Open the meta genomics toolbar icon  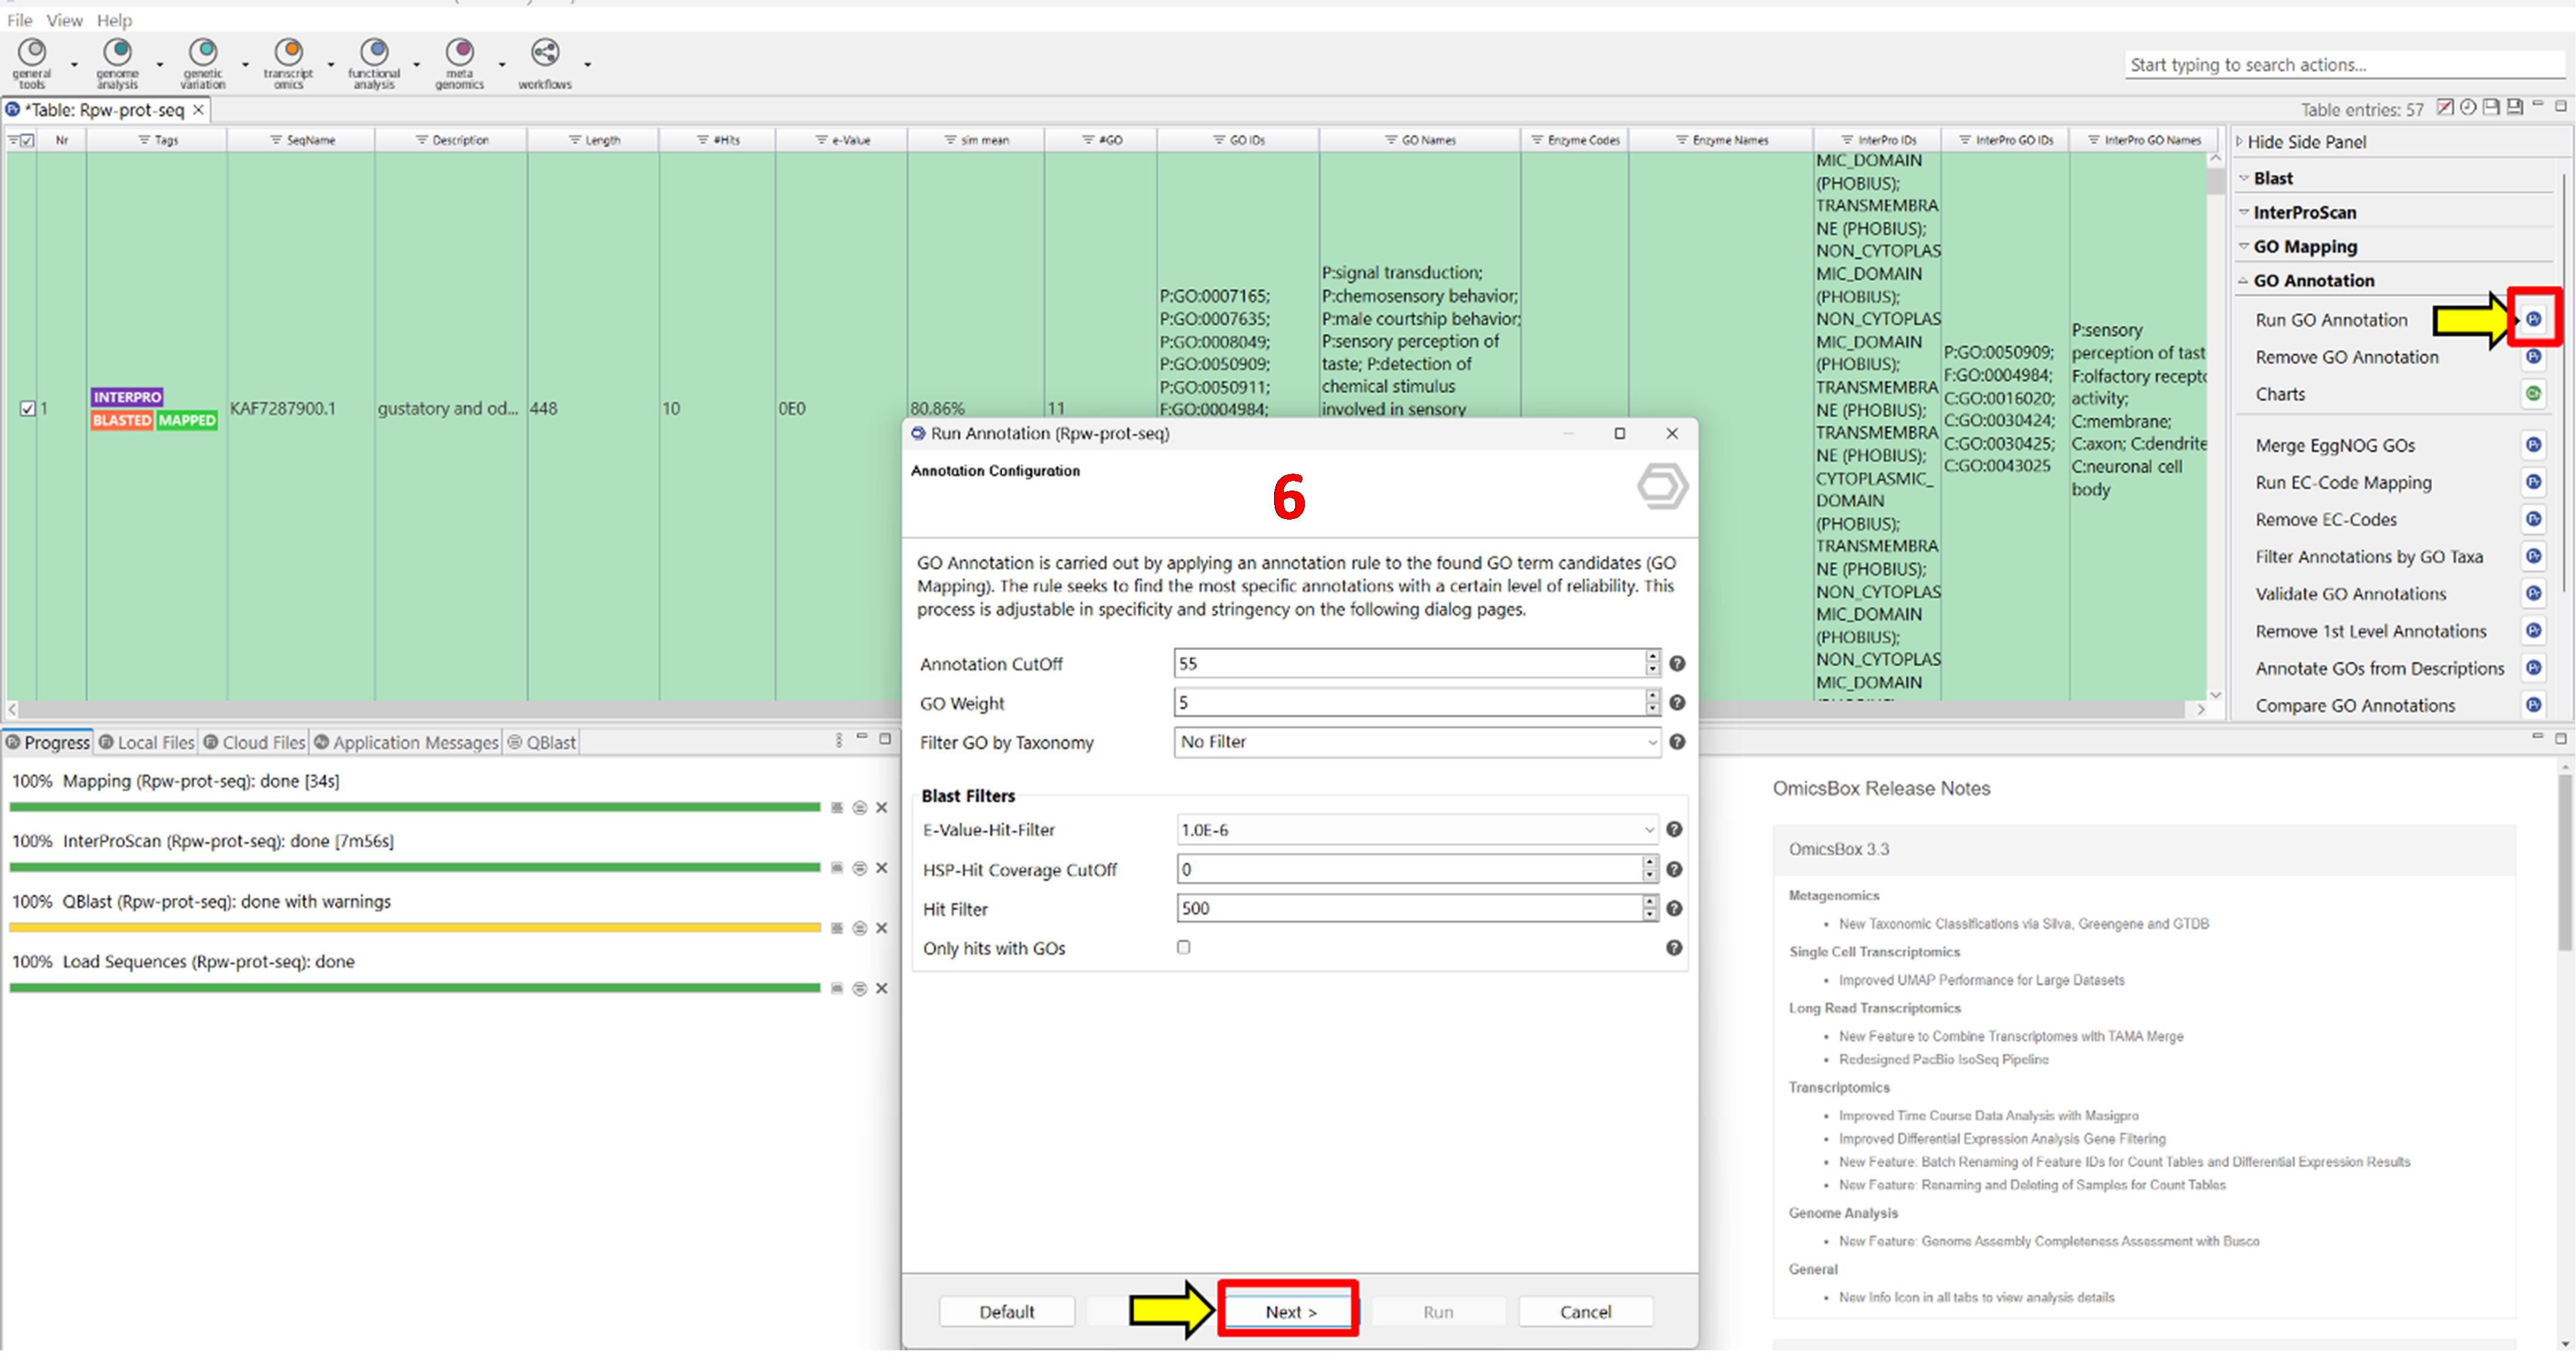click(x=459, y=52)
